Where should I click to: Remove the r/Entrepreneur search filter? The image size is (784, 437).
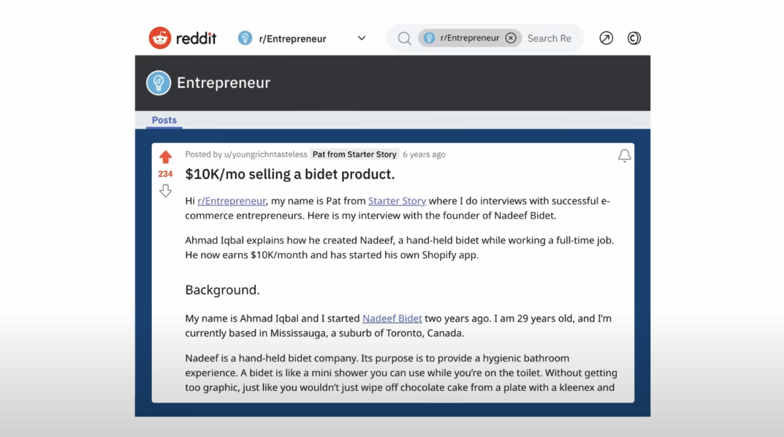coord(511,38)
